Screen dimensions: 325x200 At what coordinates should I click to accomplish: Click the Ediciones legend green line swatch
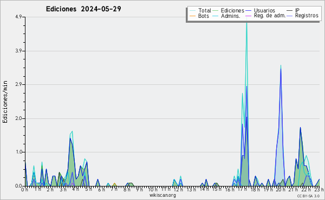click(216, 11)
